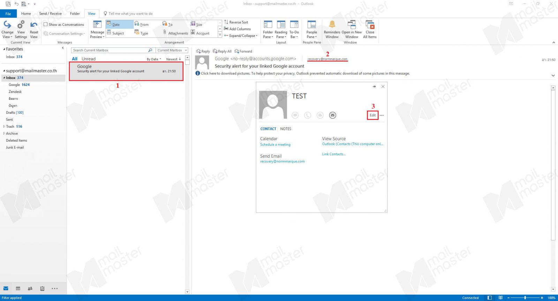This screenshot has height=301, width=558.
Task: Click Reply All button
Action: pos(222,51)
